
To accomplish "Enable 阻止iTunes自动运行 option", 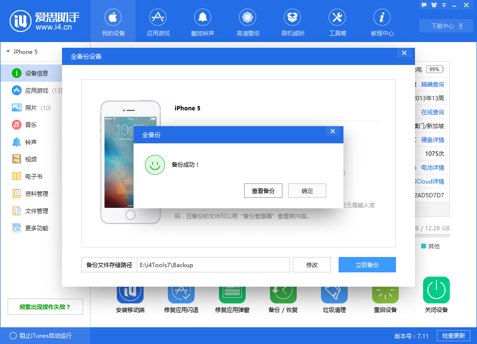I will tap(29, 336).
